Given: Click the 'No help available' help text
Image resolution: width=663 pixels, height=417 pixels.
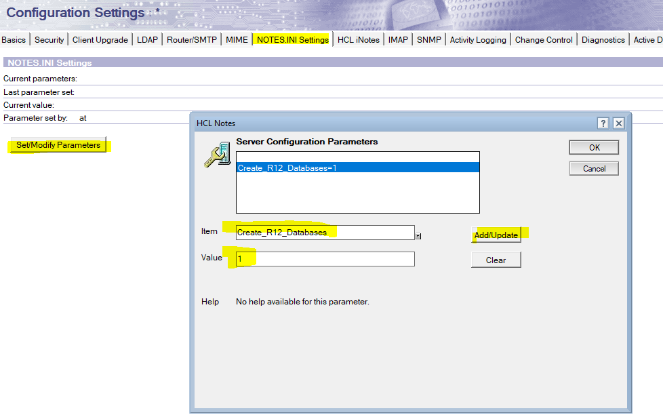Looking at the screenshot, I should pyautogui.click(x=302, y=302).
